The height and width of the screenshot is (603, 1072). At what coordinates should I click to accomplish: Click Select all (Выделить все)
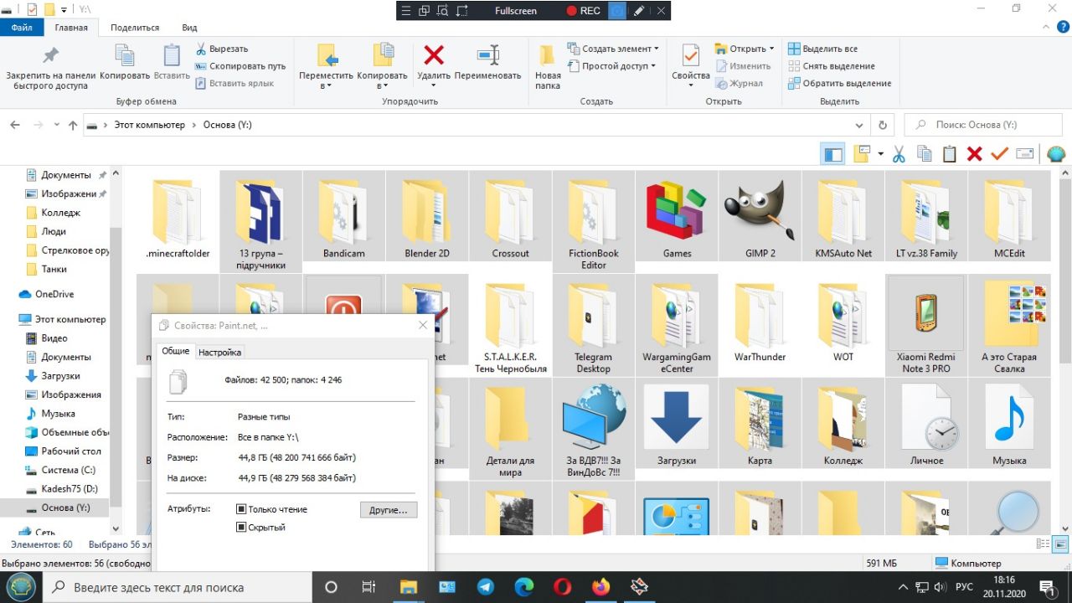(823, 49)
